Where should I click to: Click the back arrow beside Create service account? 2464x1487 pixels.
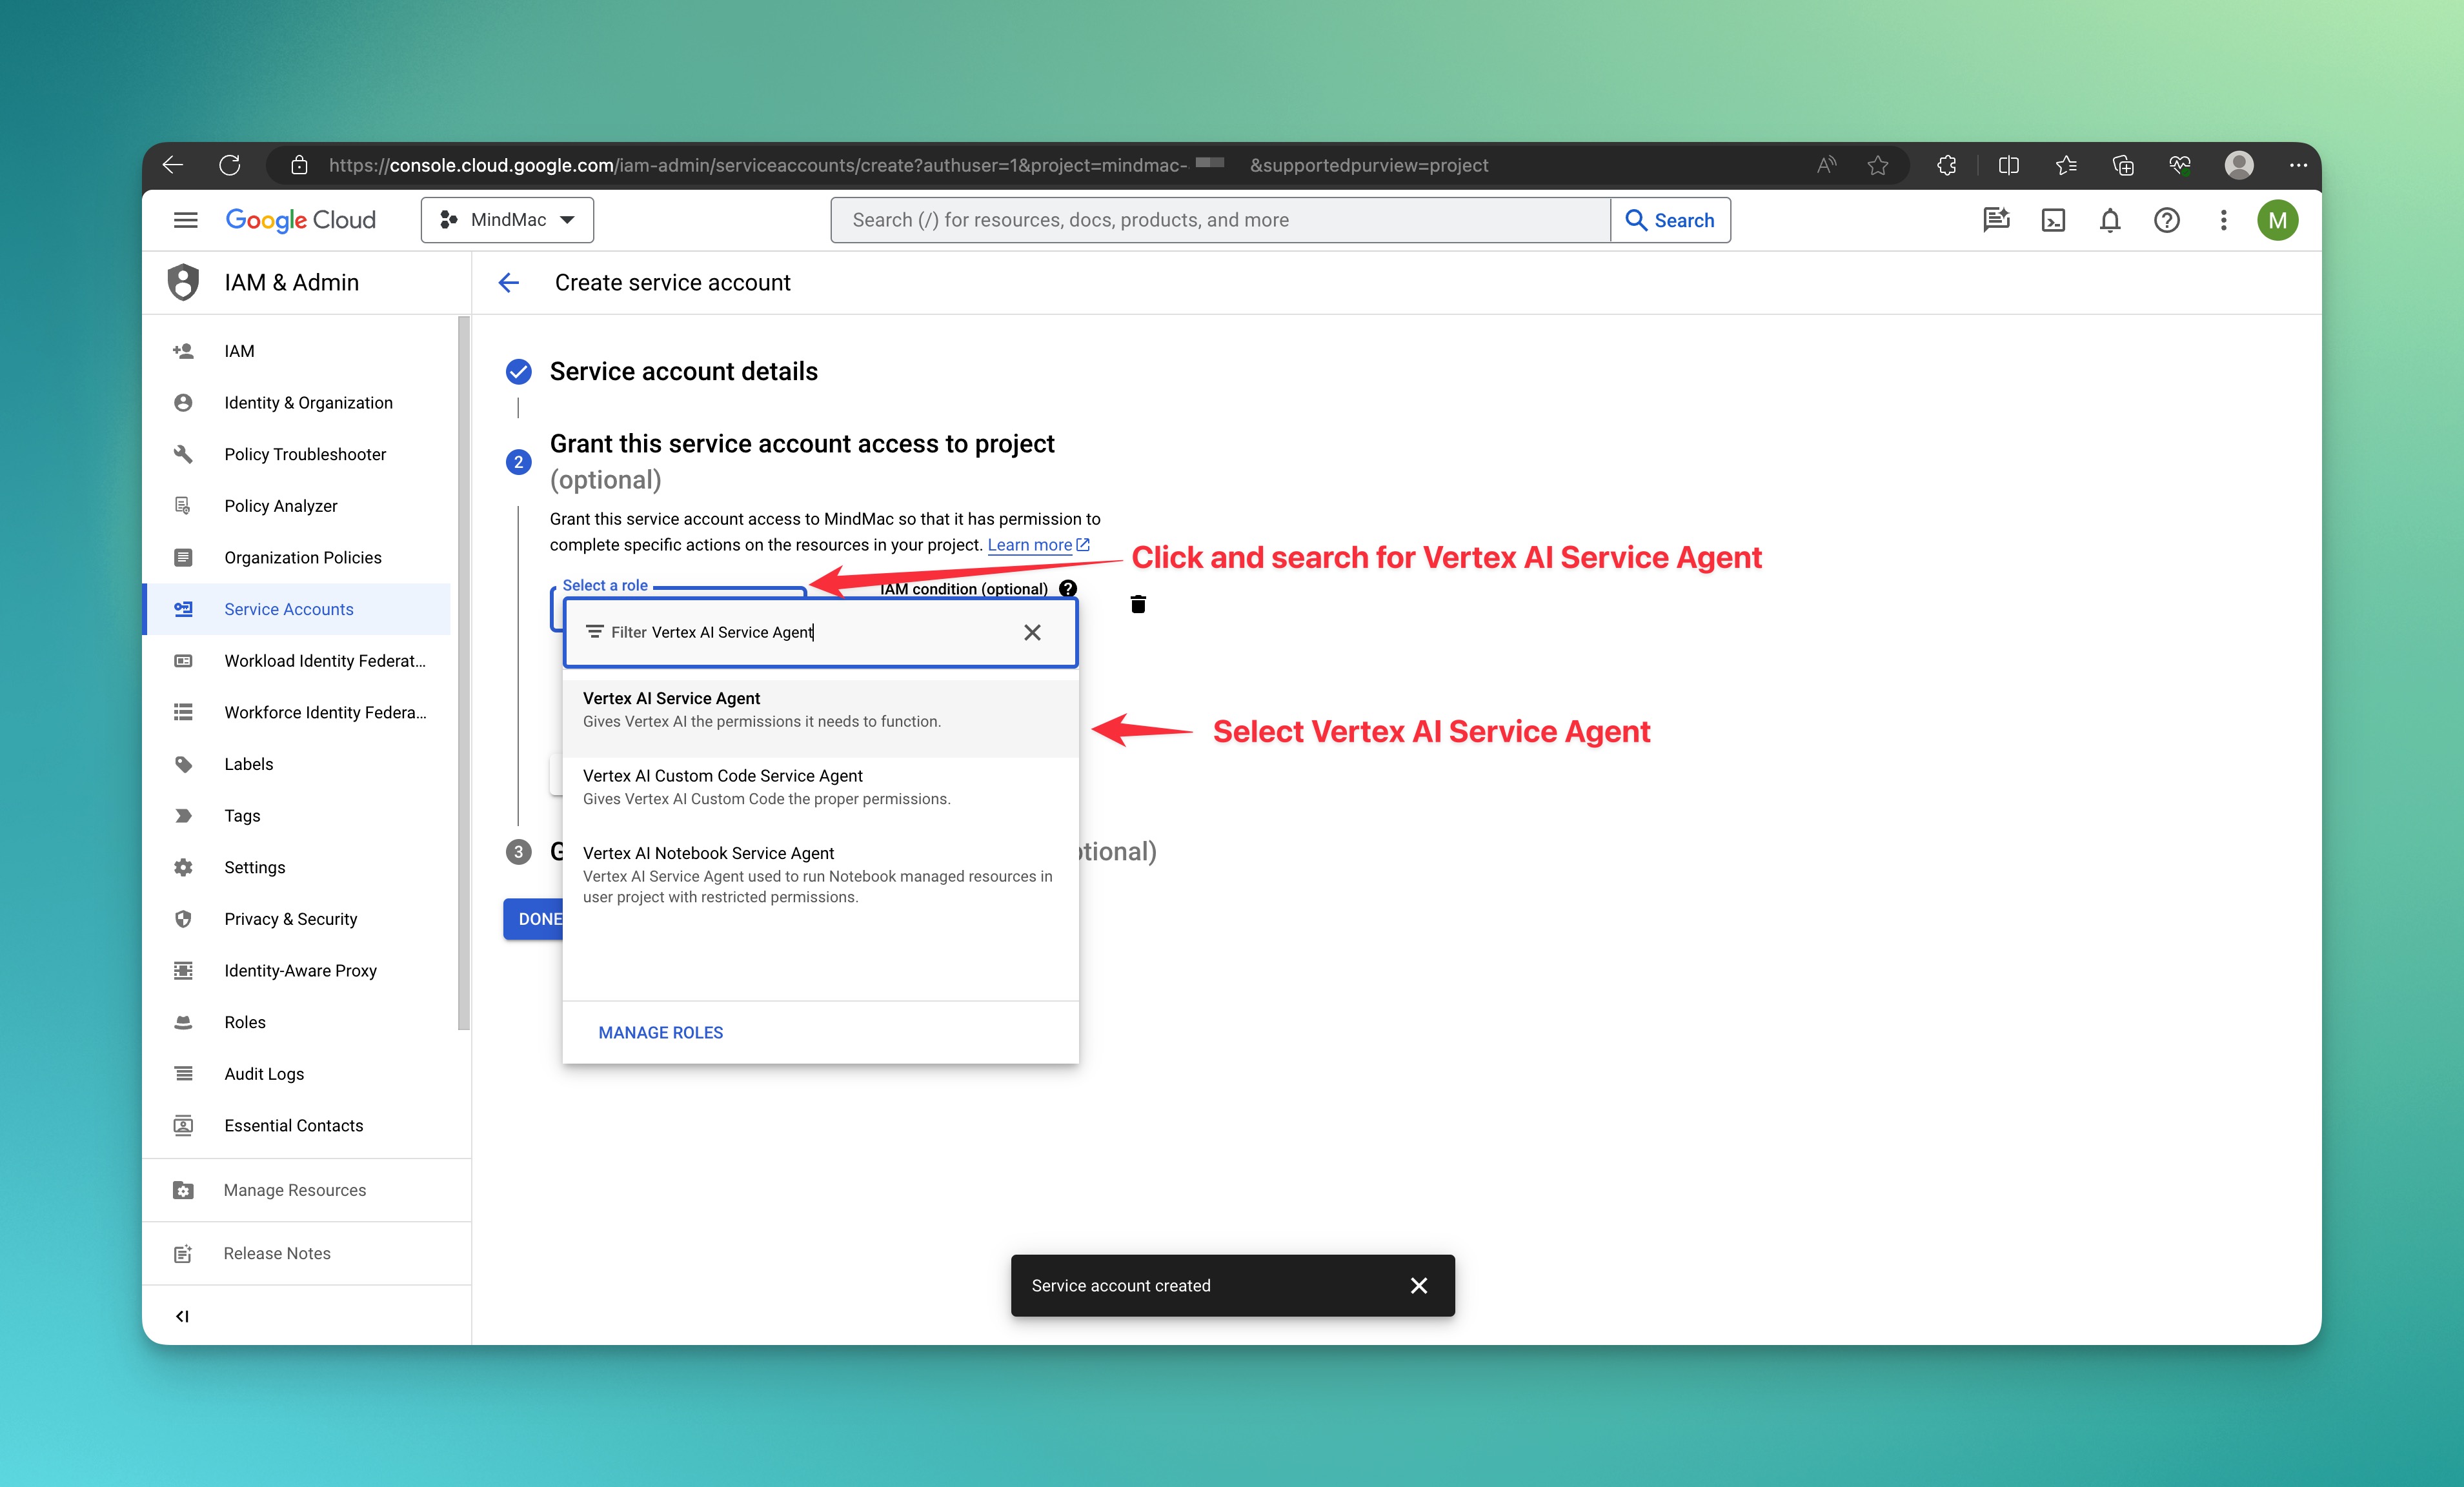tap(509, 283)
